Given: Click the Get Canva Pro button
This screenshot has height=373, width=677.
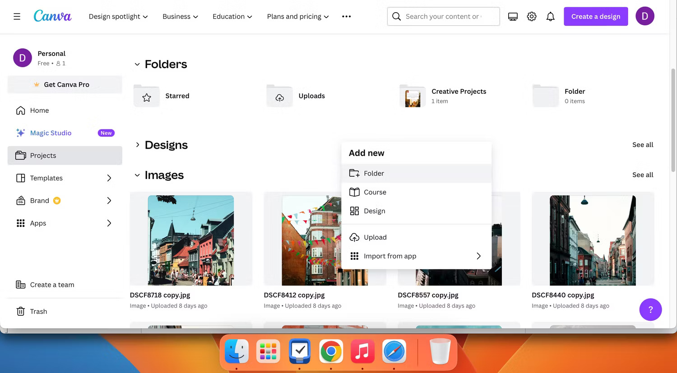Looking at the screenshot, I should [x=65, y=84].
